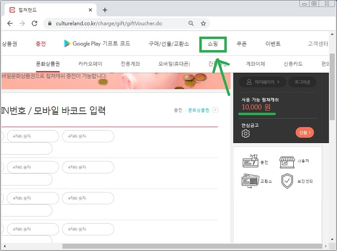This screenshot has height=251, width=337.
Task: Select the 전용계좌 charge tab
Action: coord(130,64)
